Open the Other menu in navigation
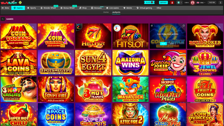224x126 pixels. pos(159,8)
